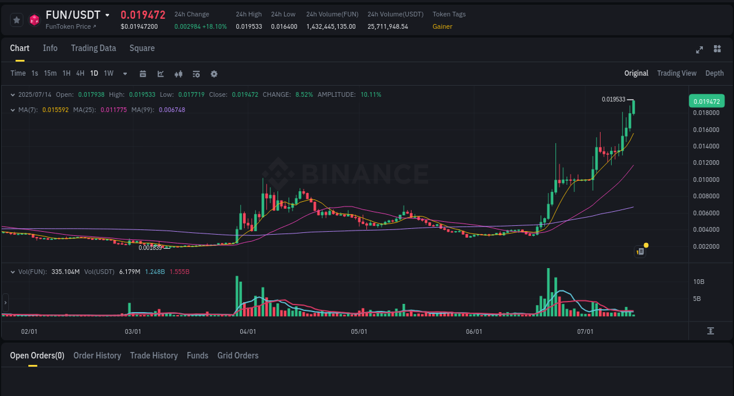Image resolution: width=734 pixels, height=396 pixels.
Task: Select the 4H timeframe
Action: click(x=80, y=73)
